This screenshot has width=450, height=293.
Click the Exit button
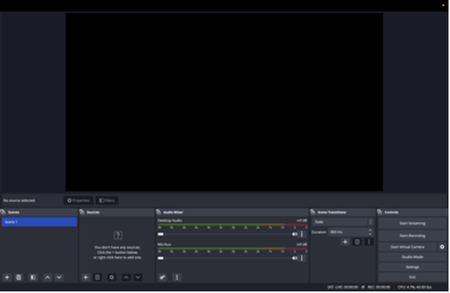point(413,278)
